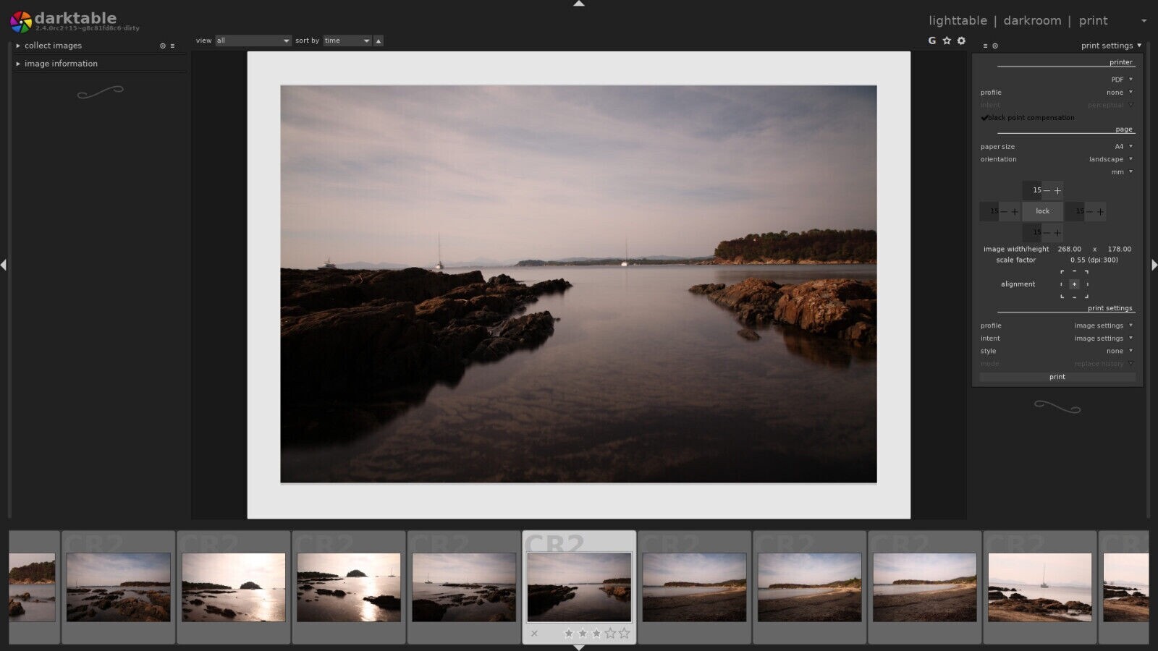
Task: Reset the print settings module
Action: [995, 46]
